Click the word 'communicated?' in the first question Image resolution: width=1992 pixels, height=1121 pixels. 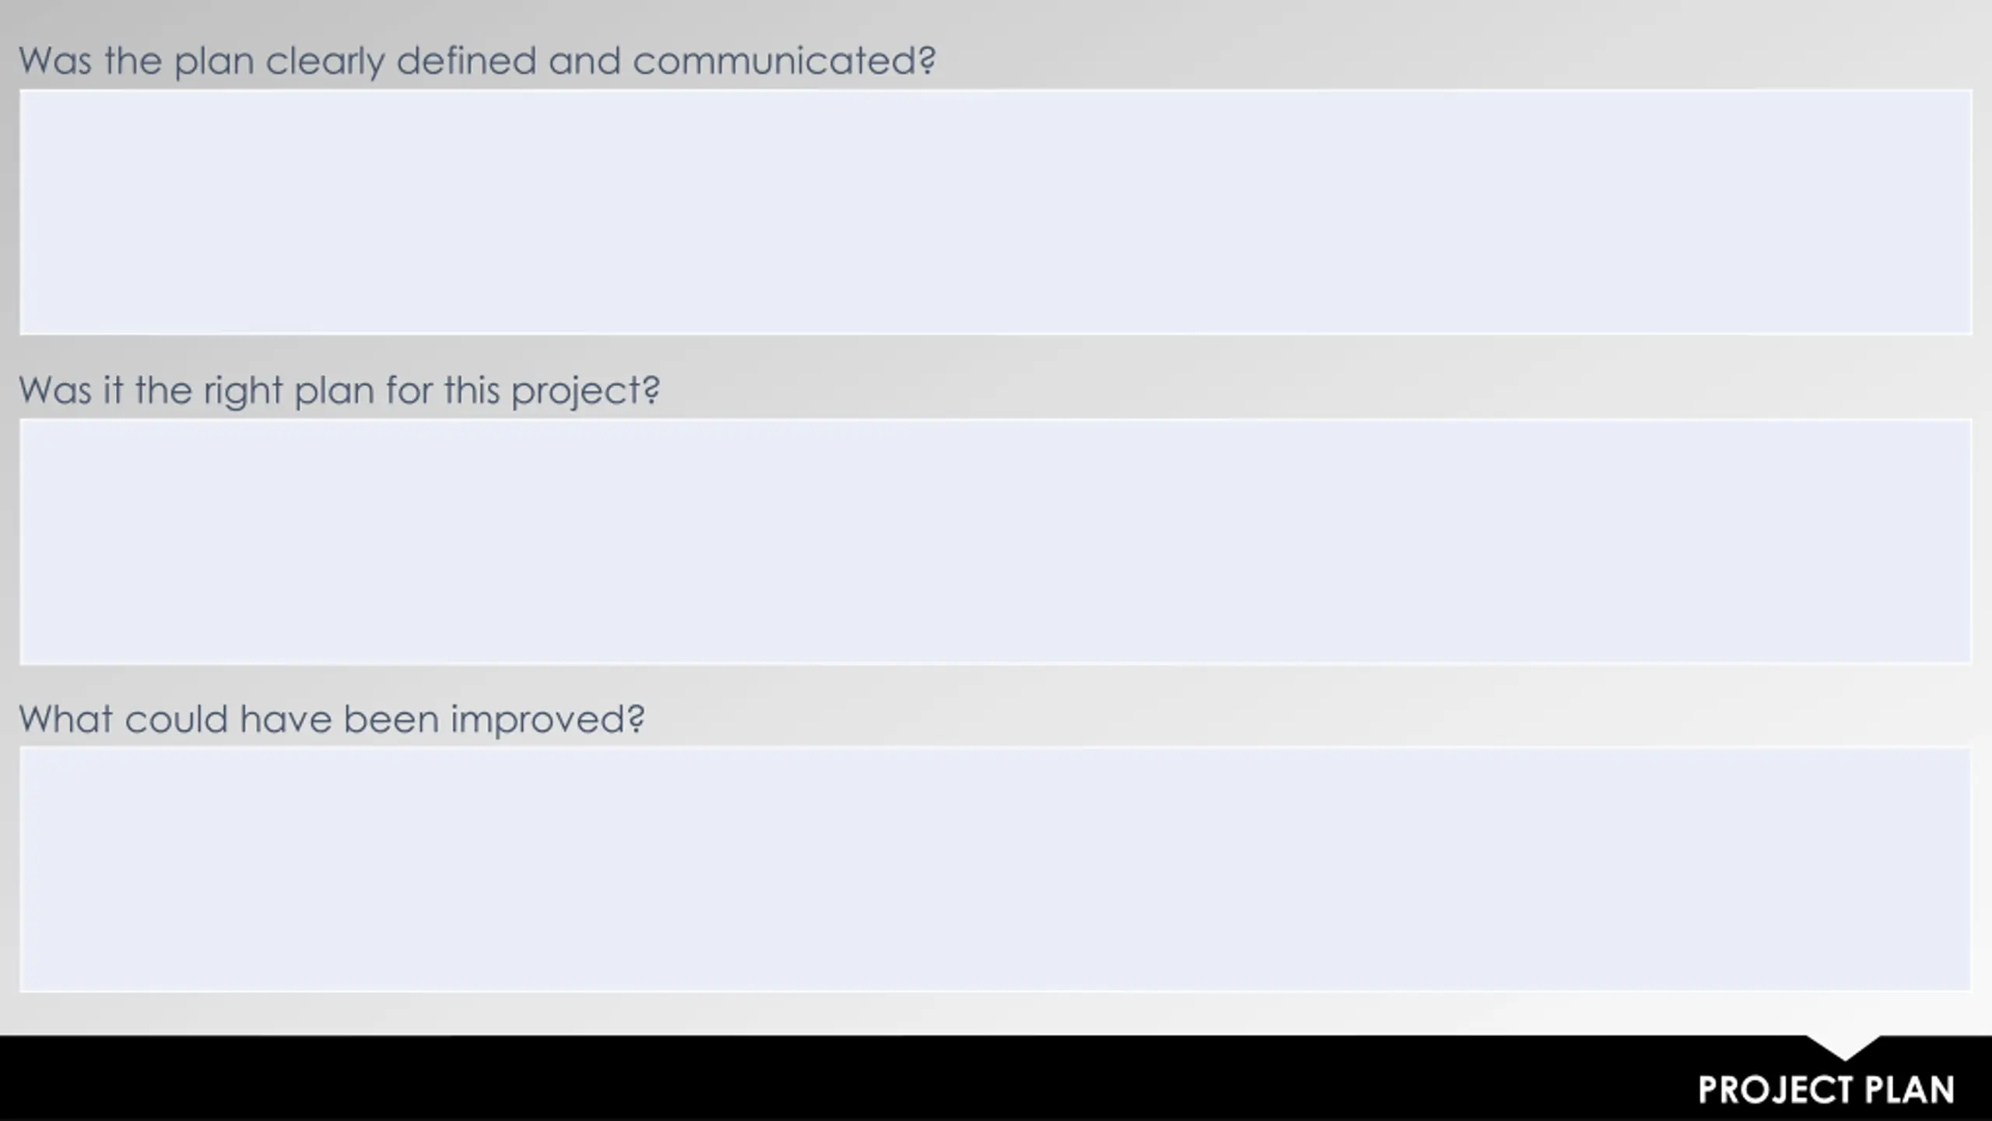click(x=784, y=61)
